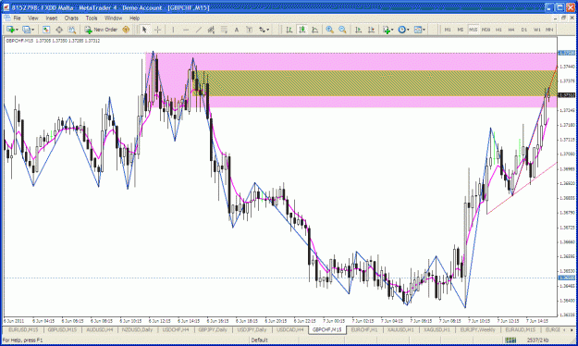Image resolution: width=578 pixels, height=346 pixels.
Task: Select the Text tool labeled A
Action: [x=237, y=30]
